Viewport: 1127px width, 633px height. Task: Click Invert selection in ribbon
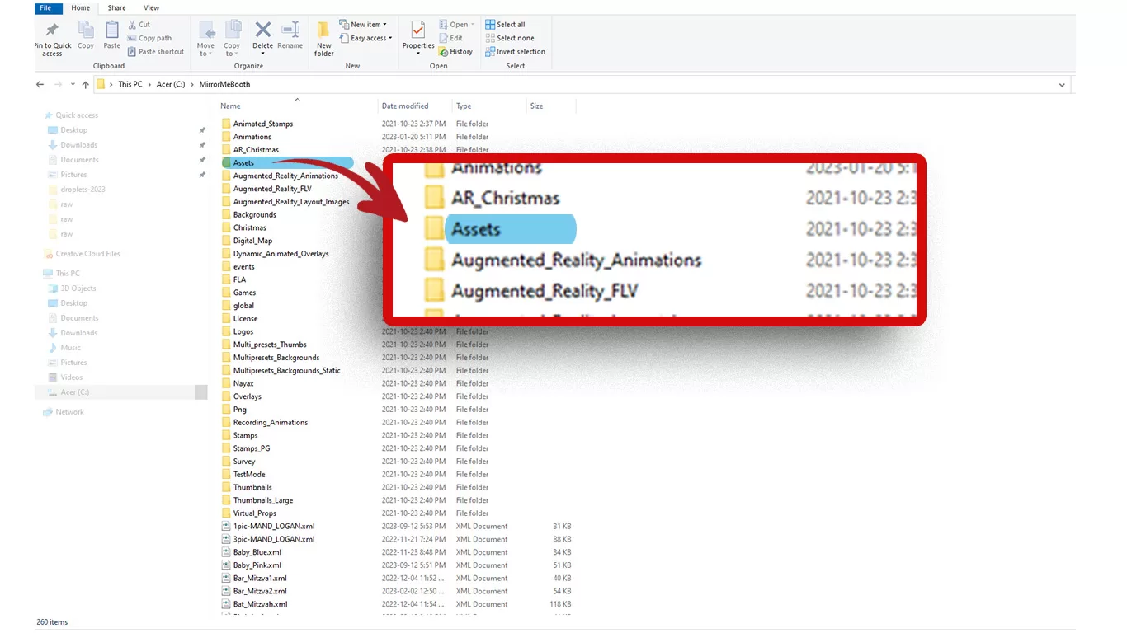click(515, 51)
